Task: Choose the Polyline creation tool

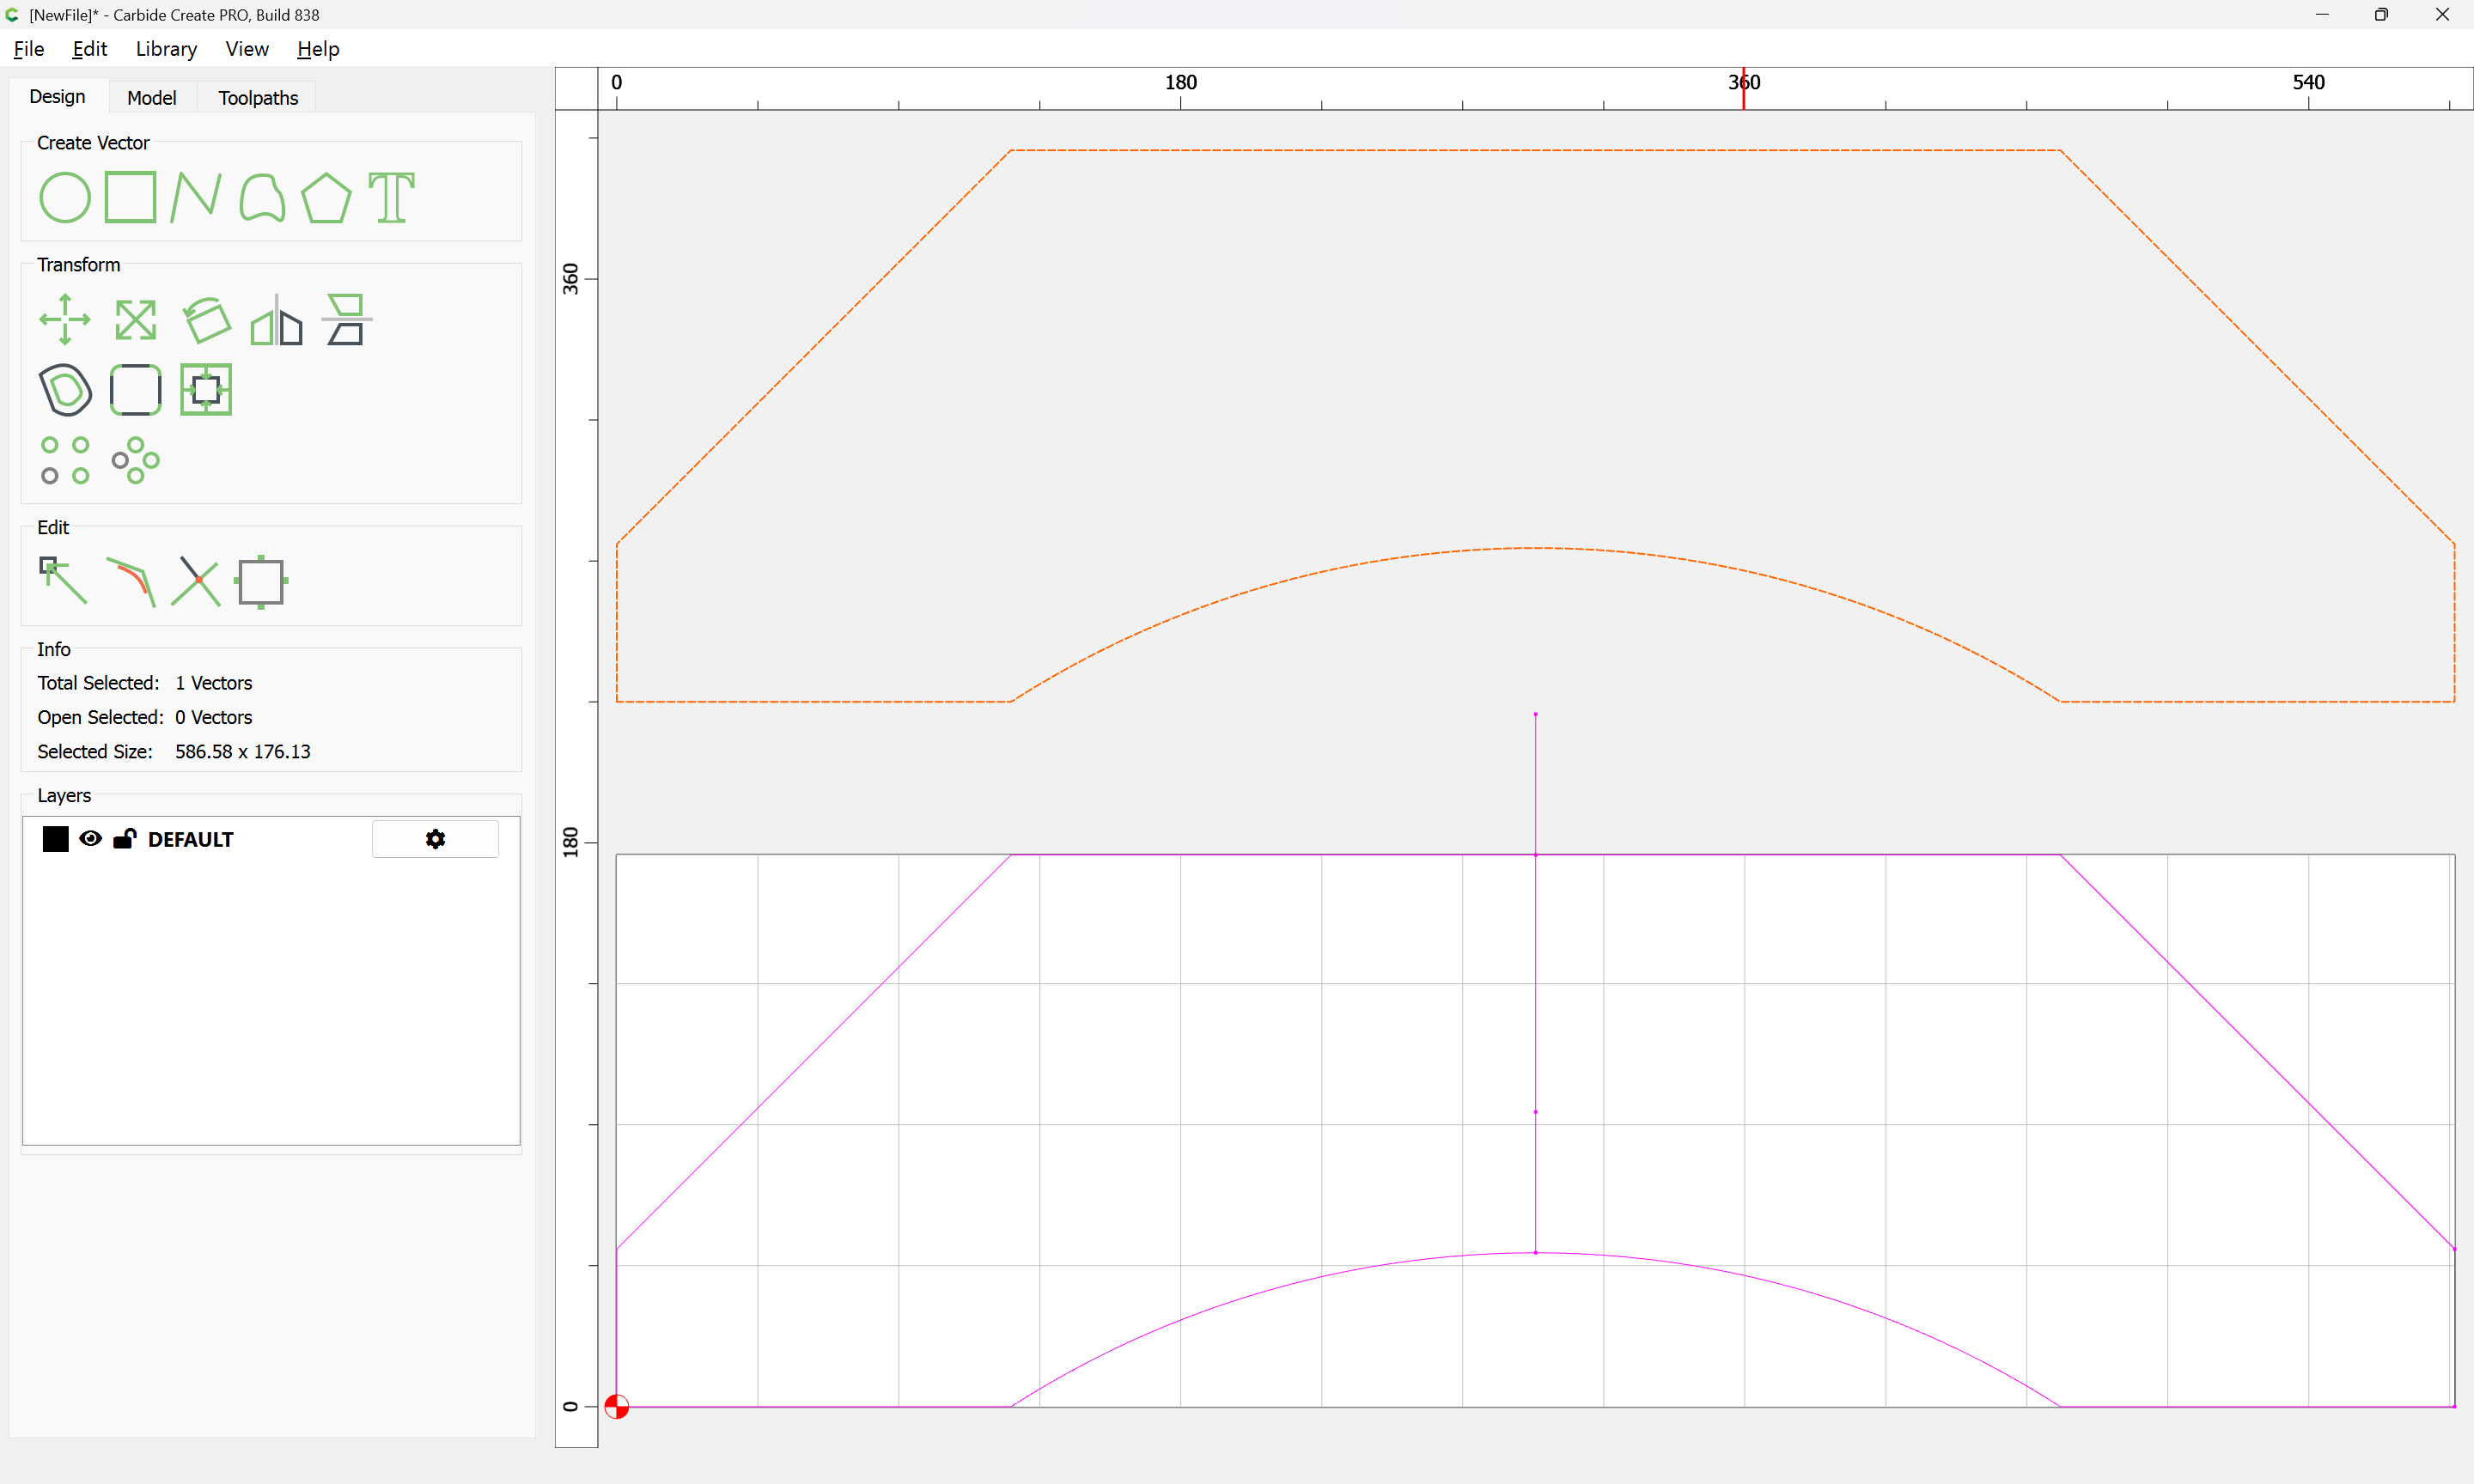Action: [196, 197]
